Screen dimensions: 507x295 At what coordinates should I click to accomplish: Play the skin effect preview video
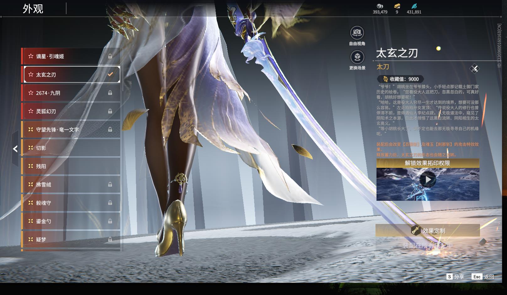click(428, 180)
